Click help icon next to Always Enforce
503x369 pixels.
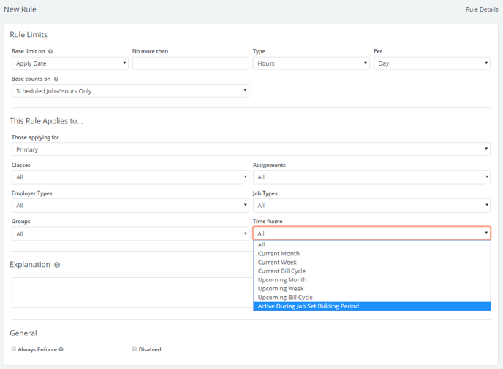(61, 349)
